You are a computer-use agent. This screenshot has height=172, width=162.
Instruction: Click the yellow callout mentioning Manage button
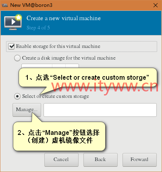point(59,136)
